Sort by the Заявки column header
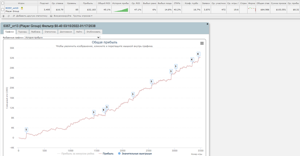Viewport: 300px width, 156px height. click(206, 3)
